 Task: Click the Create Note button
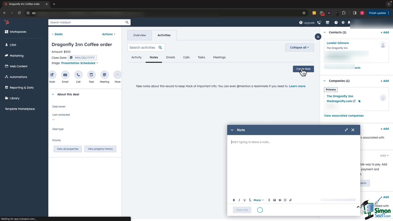click(x=303, y=69)
